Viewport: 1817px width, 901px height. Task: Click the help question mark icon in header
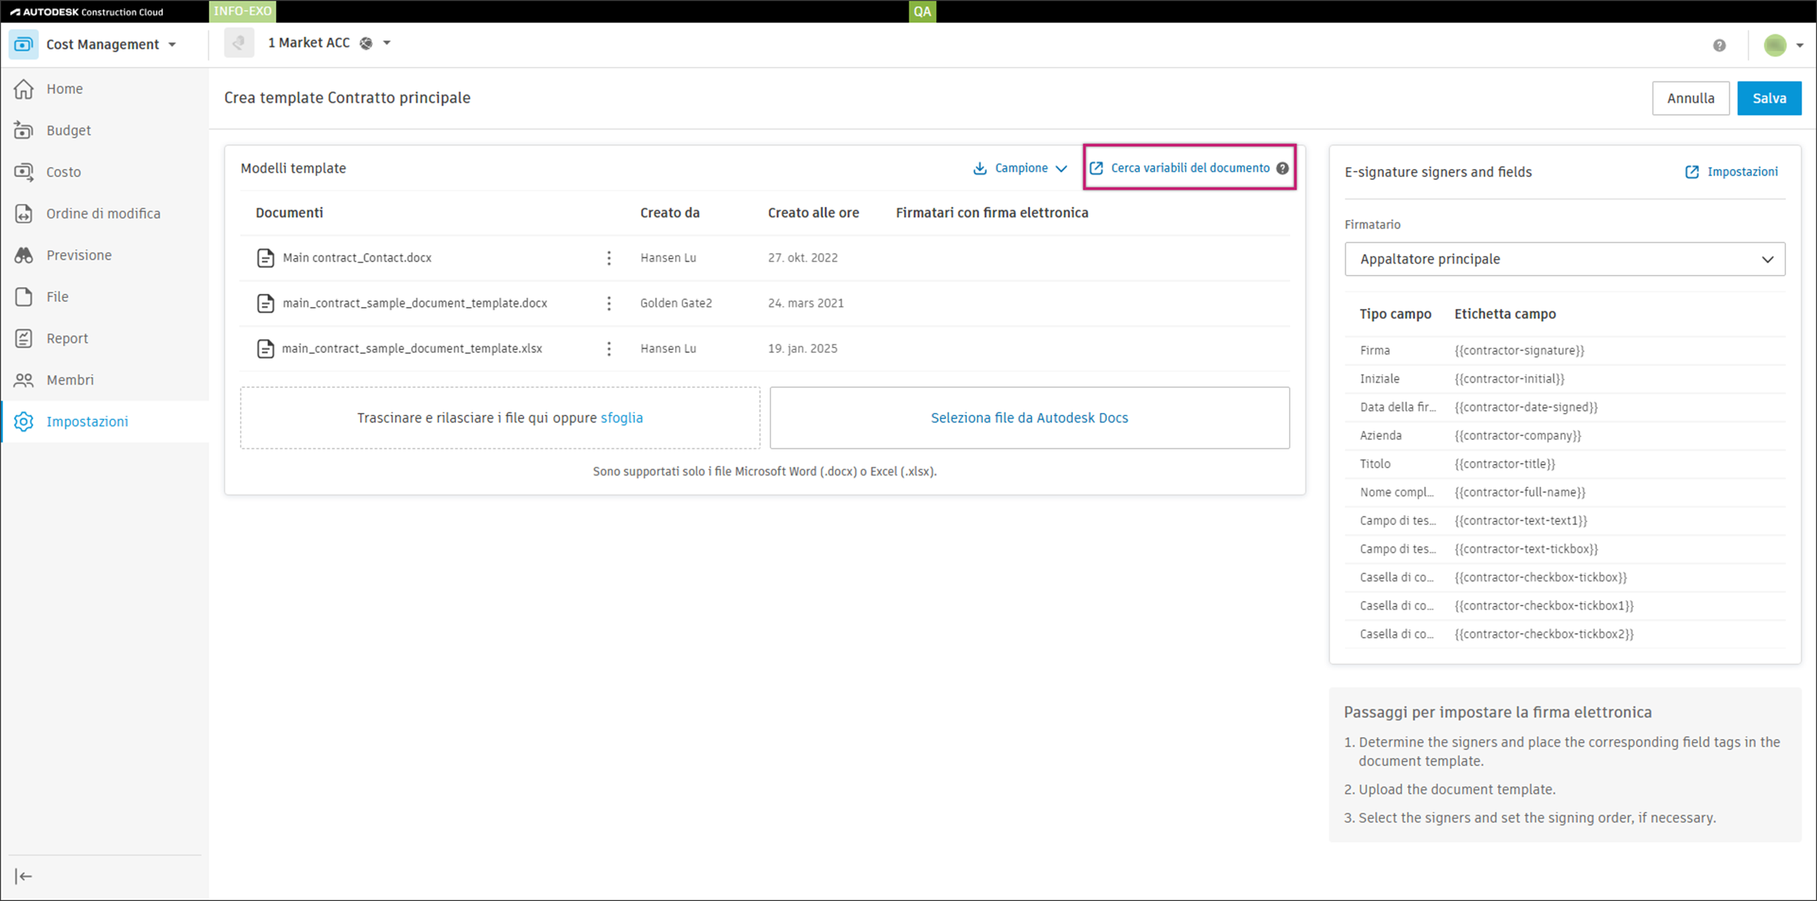(1719, 45)
